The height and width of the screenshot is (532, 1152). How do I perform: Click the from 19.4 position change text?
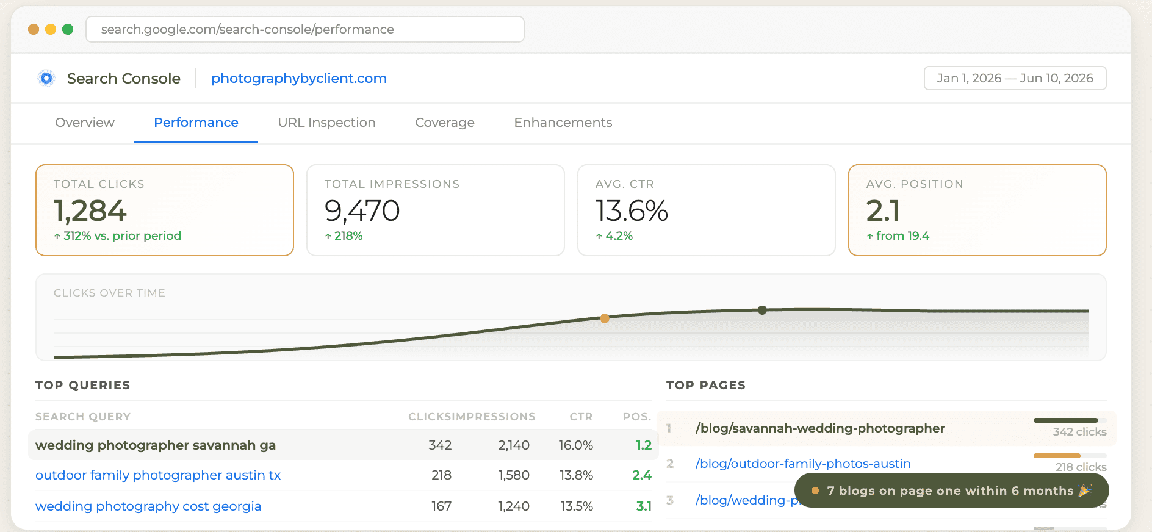tap(898, 235)
